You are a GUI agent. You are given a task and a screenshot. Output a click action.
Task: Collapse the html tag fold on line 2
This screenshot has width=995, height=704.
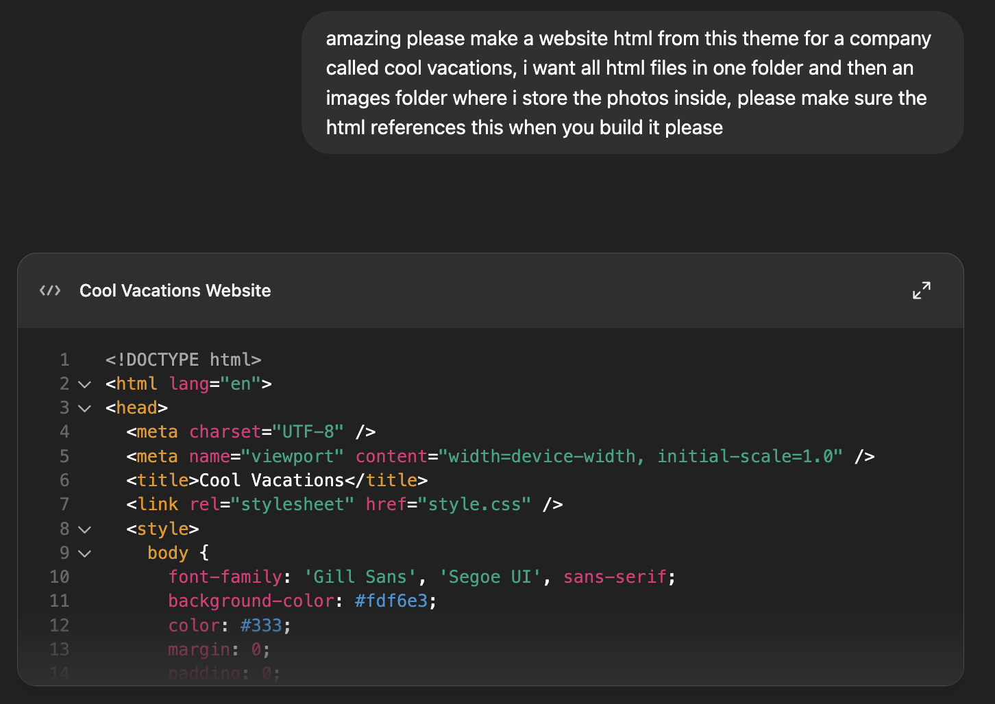85,384
